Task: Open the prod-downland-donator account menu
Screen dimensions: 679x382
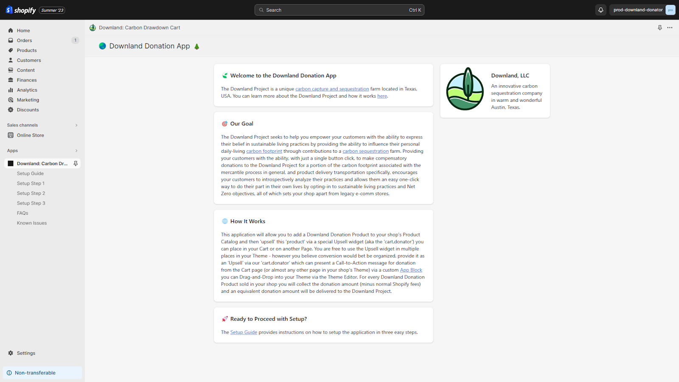Action: [643, 10]
